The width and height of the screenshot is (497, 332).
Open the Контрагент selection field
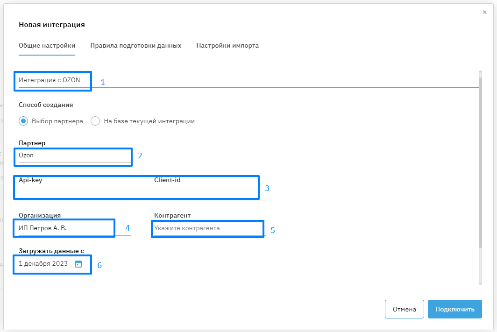[x=208, y=228]
